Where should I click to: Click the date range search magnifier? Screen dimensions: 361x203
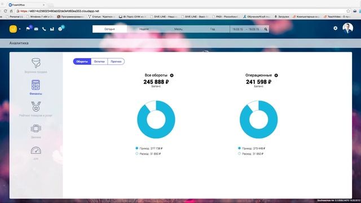pyautogui.click(x=266, y=29)
